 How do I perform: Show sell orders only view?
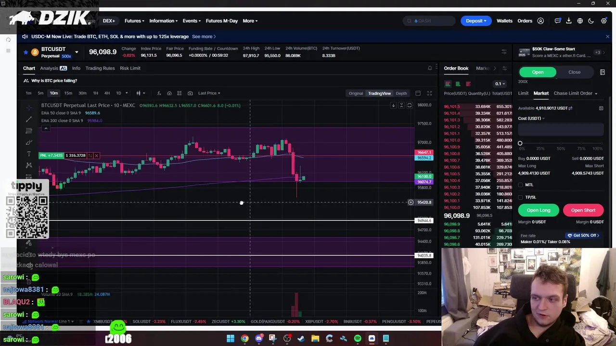[x=468, y=84]
